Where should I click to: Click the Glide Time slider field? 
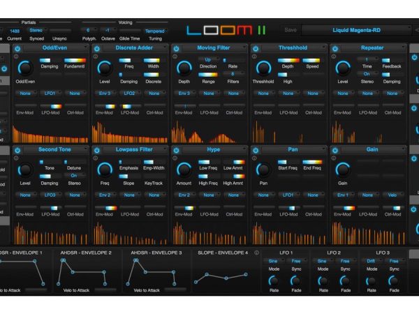point(130,31)
